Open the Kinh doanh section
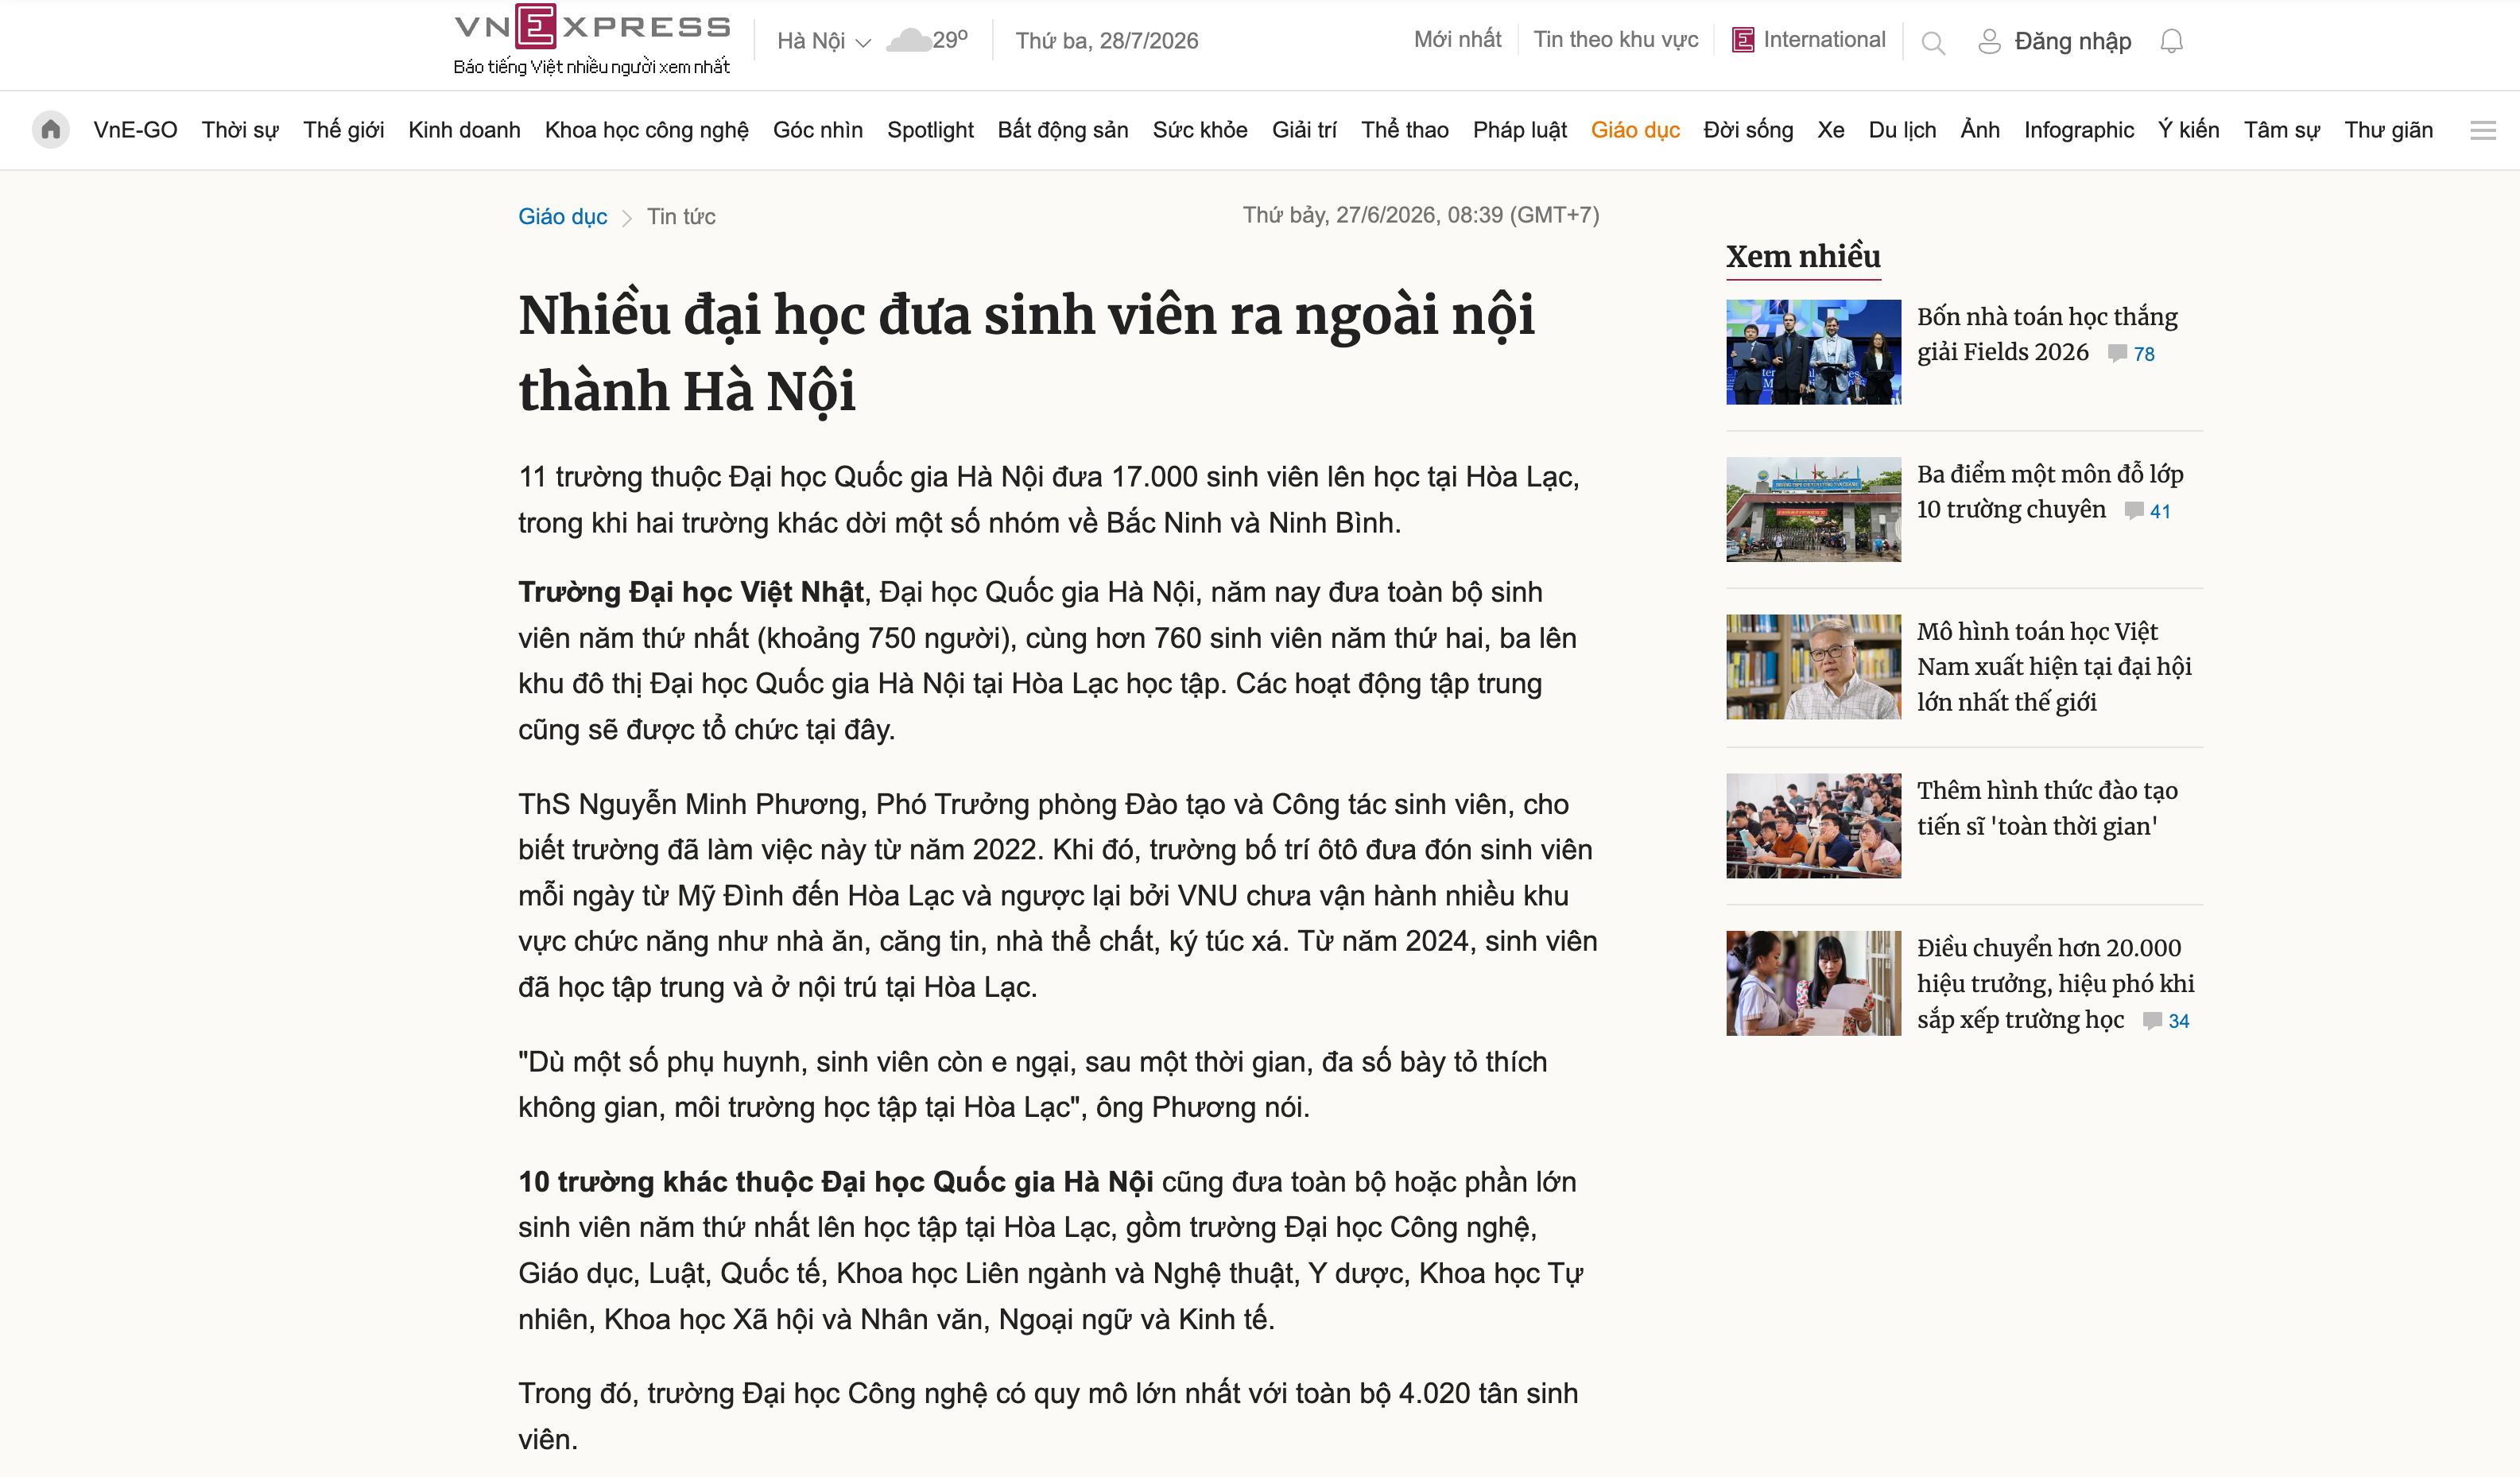The height and width of the screenshot is (1477, 2520). point(464,130)
